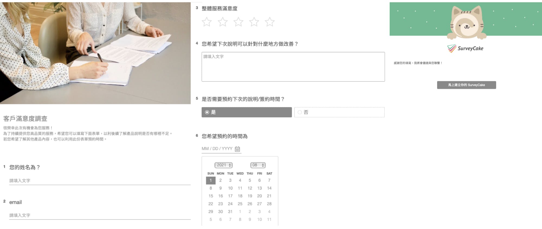This screenshot has height=229, width=542.
Task: Open the calendar icon beside date field
Action: 237,149
